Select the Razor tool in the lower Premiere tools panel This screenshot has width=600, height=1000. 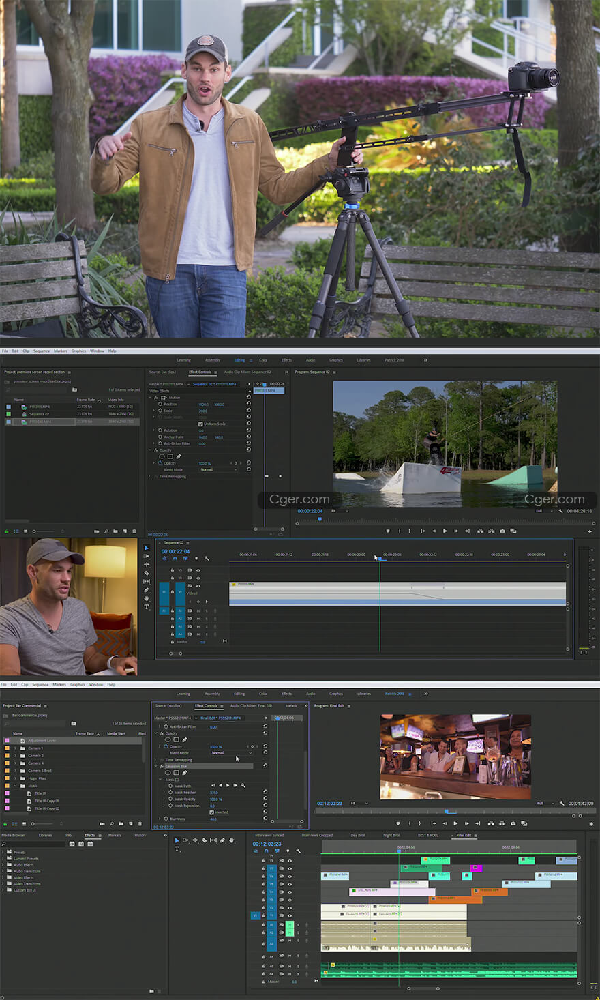[x=204, y=840]
